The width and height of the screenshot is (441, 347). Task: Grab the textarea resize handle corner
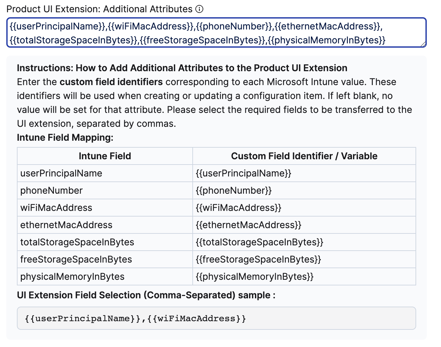[423, 44]
